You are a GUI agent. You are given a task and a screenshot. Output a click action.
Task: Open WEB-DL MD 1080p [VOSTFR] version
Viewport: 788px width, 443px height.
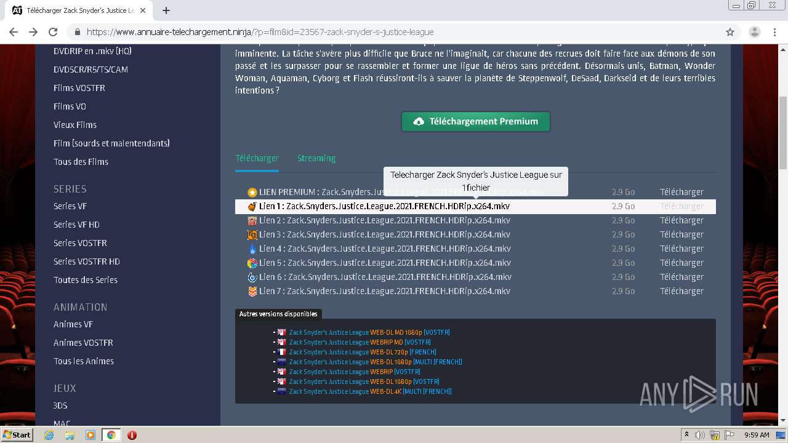(369, 332)
